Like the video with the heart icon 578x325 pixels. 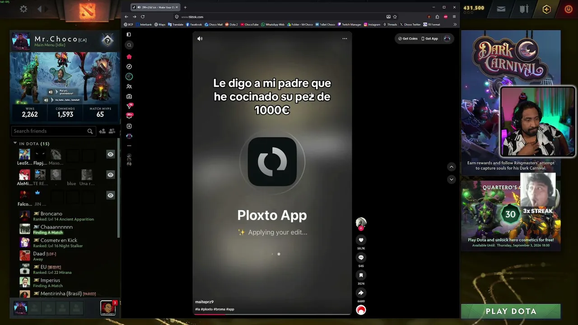tap(361, 240)
